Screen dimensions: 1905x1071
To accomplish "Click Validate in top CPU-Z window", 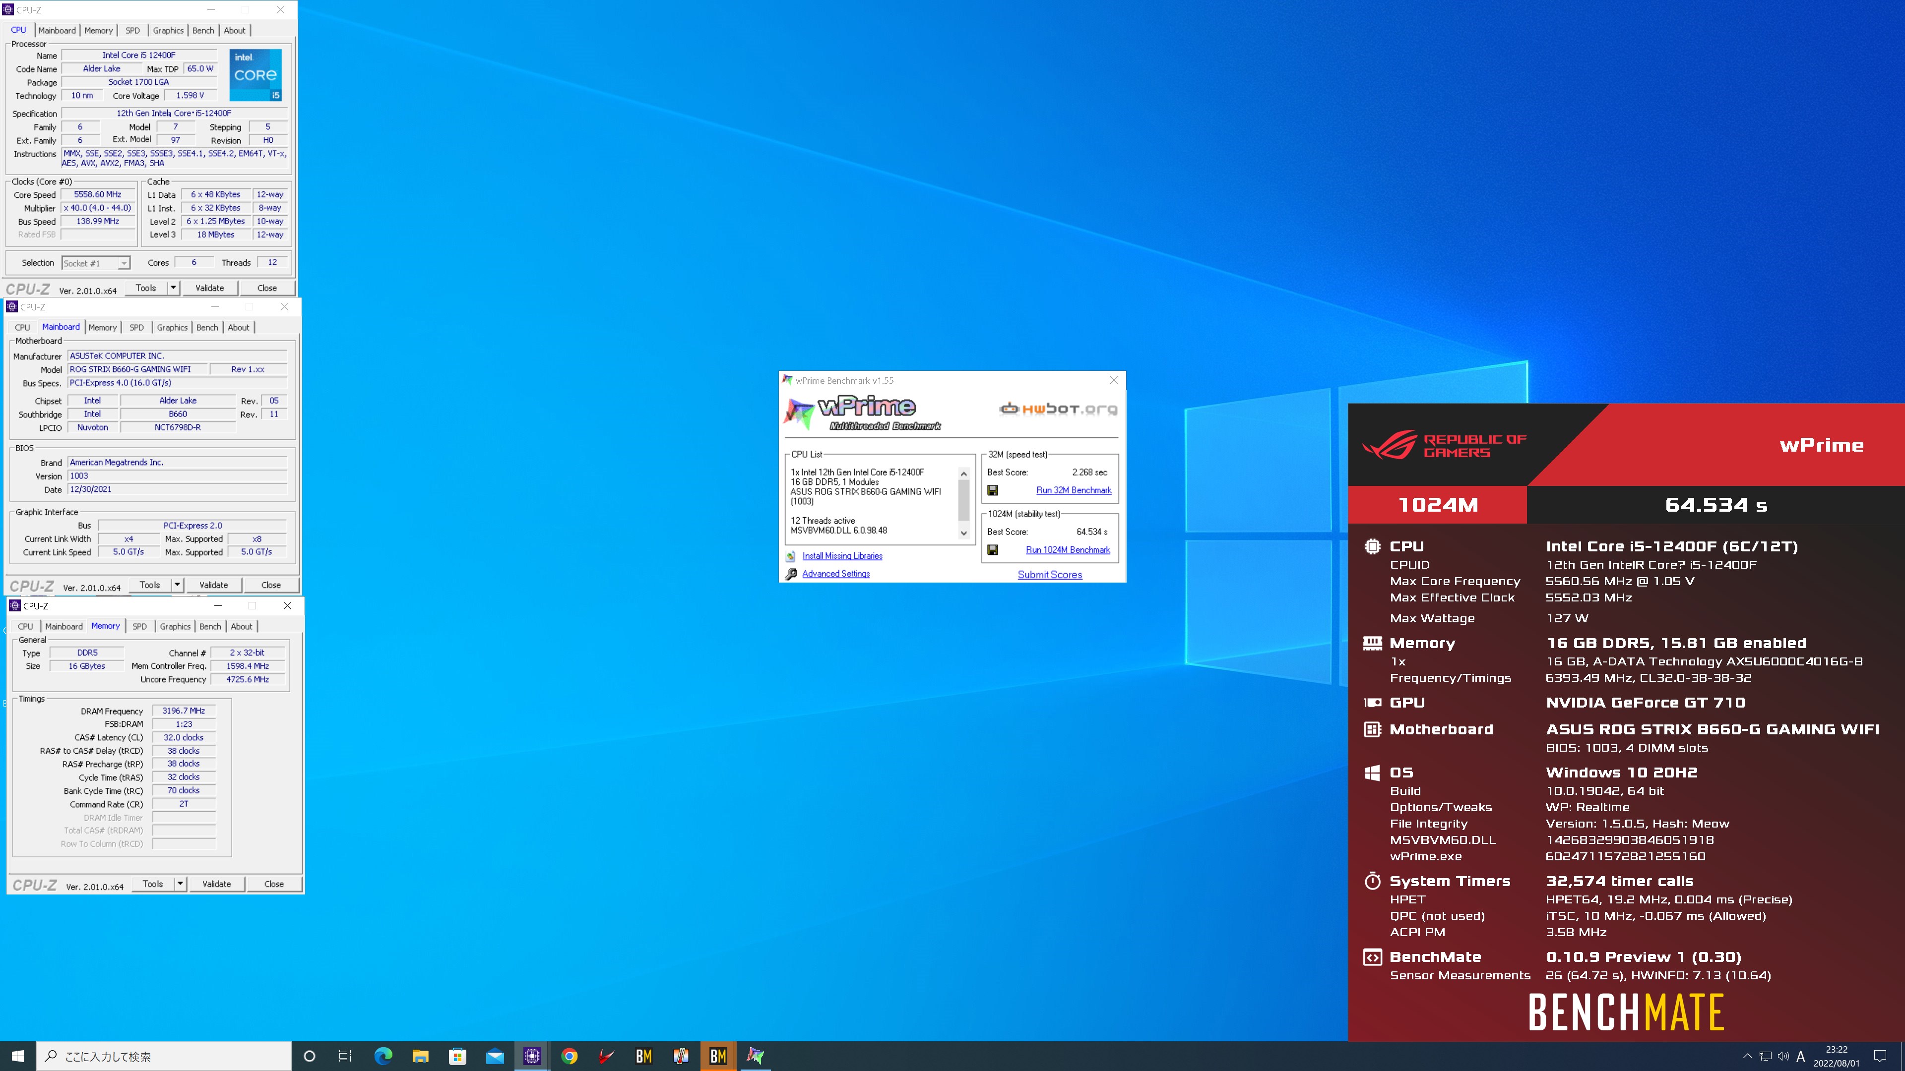I will coord(210,288).
